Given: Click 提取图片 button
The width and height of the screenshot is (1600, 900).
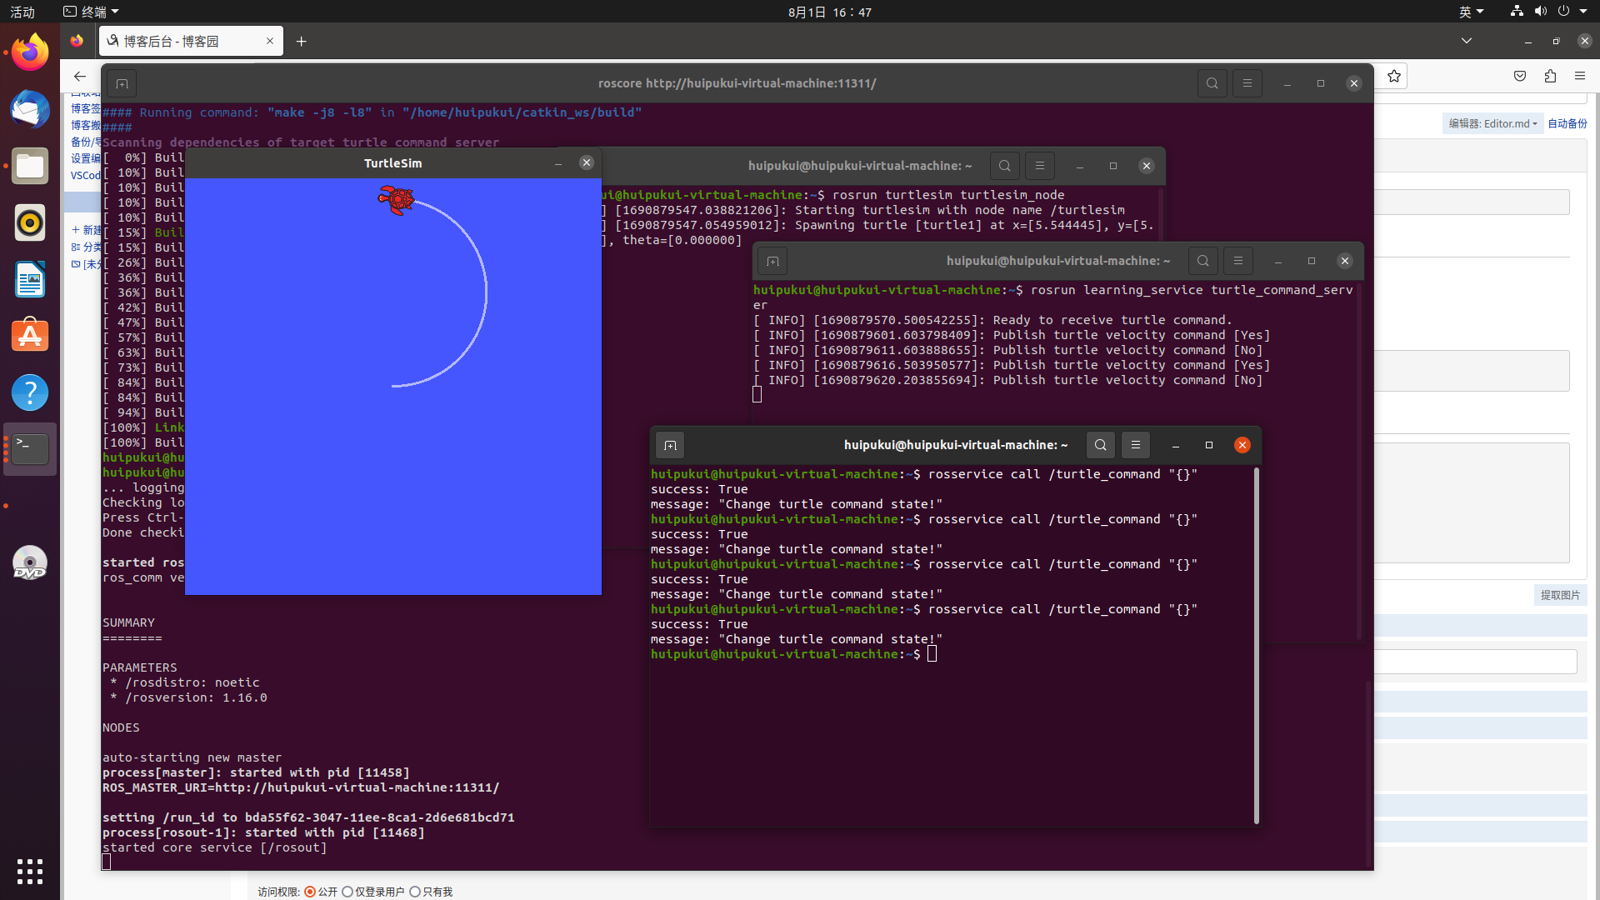Looking at the screenshot, I should (1559, 595).
